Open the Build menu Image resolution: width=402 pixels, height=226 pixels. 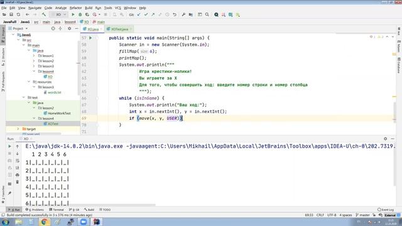(89, 8)
